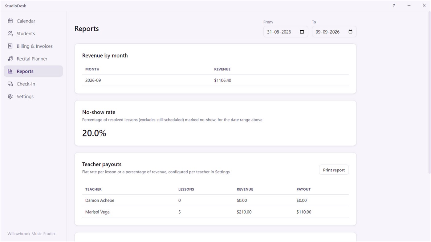Viewport: 431px width, 242px height.
Task: Minimize the StudioDesk window
Action: click(x=409, y=6)
